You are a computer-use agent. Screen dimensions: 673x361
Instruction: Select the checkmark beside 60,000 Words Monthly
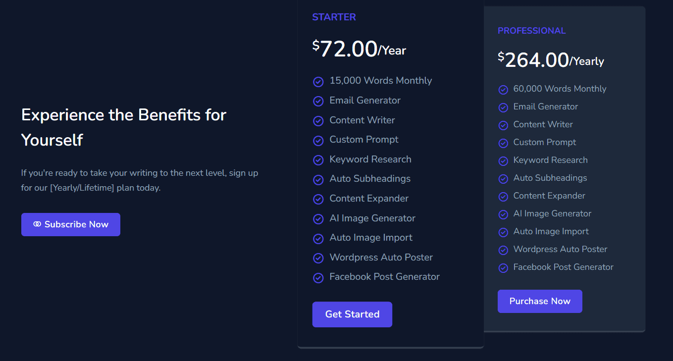[503, 90]
